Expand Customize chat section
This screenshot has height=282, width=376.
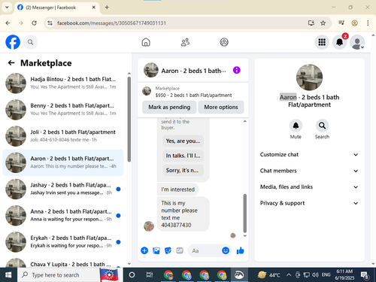tap(309, 155)
